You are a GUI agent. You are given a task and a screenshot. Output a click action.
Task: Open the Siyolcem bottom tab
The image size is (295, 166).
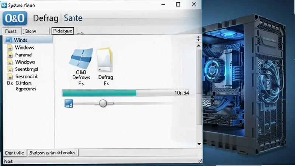pyautogui.click(x=53, y=153)
